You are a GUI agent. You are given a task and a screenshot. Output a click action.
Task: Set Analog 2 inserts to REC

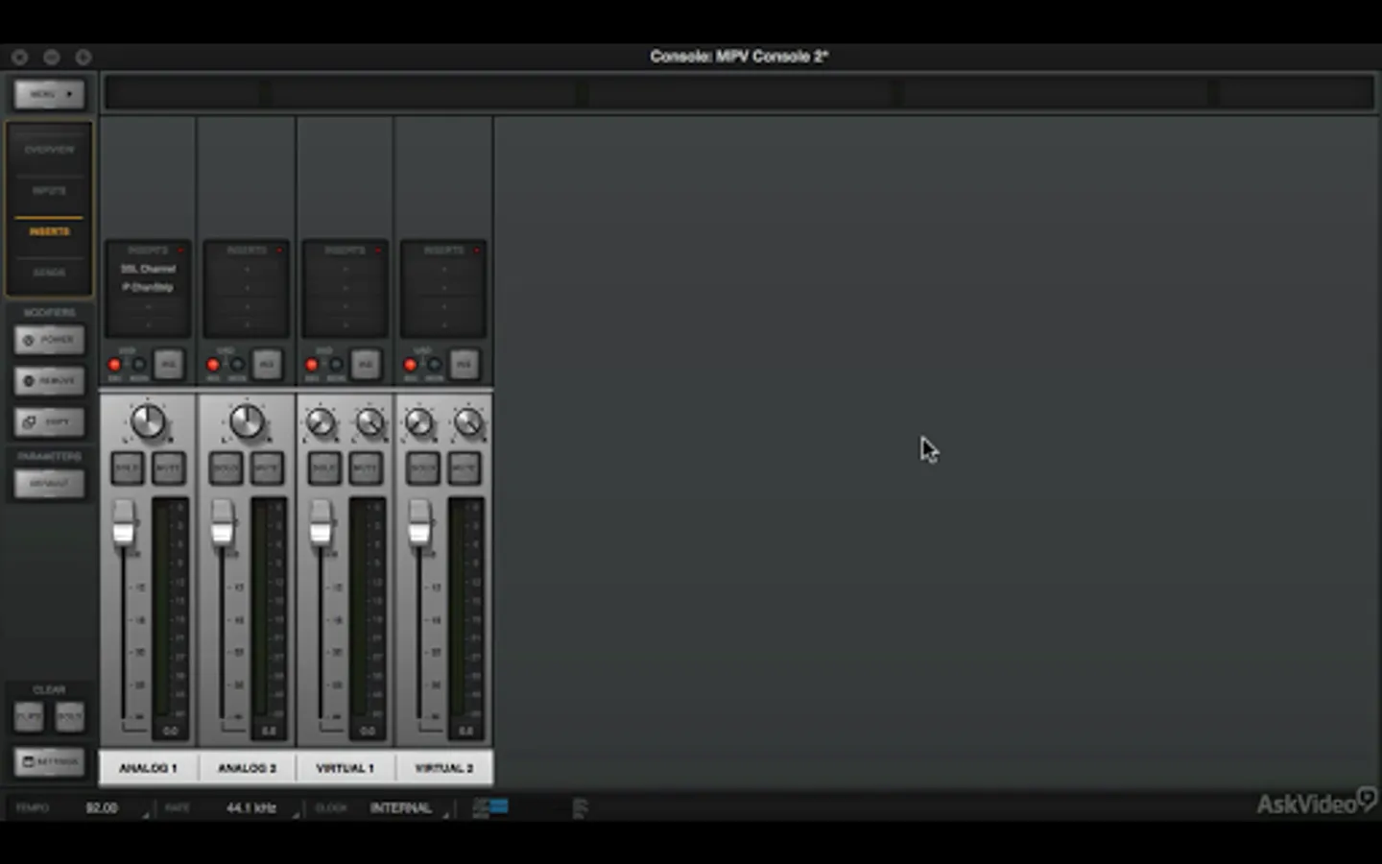(x=213, y=365)
